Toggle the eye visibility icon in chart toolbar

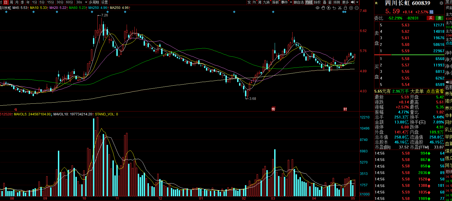tap(318, 8)
